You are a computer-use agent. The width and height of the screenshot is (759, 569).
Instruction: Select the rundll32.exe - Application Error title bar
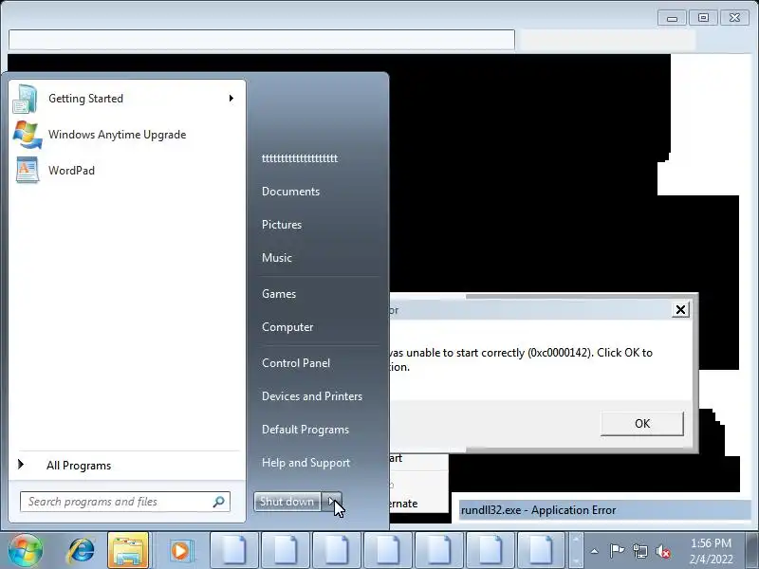(x=604, y=510)
